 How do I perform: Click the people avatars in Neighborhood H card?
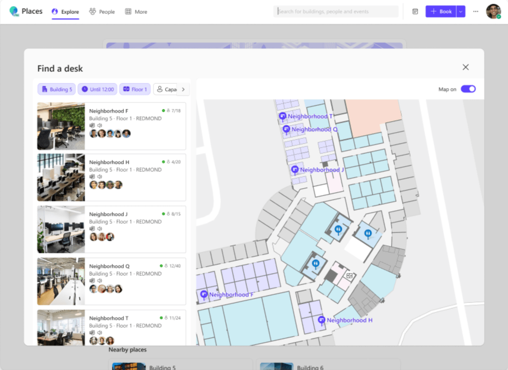(x=106, y=185)
